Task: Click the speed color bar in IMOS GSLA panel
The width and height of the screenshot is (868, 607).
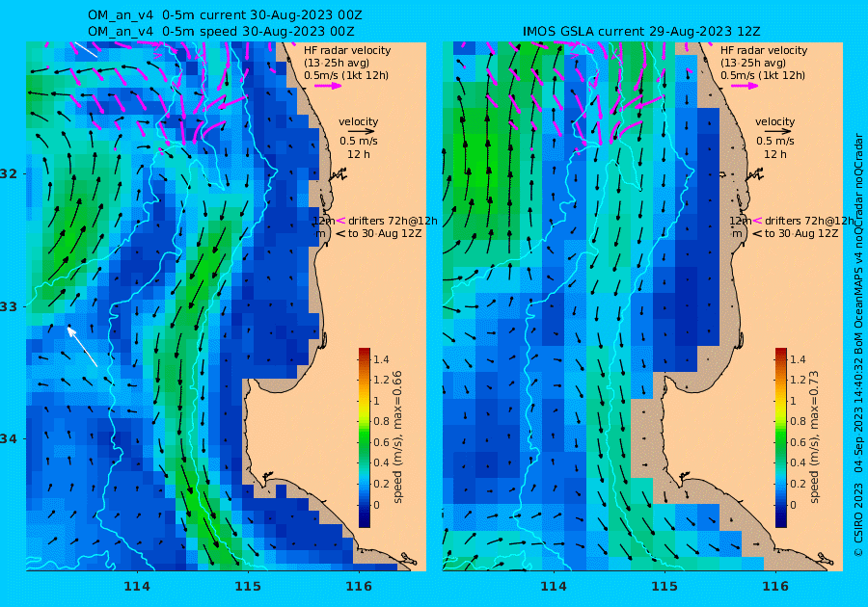Action: point(780,437)
